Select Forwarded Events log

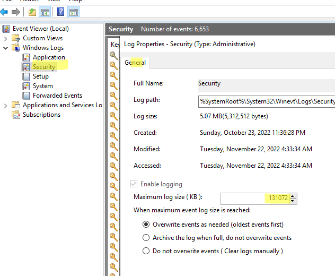(57, 96)
